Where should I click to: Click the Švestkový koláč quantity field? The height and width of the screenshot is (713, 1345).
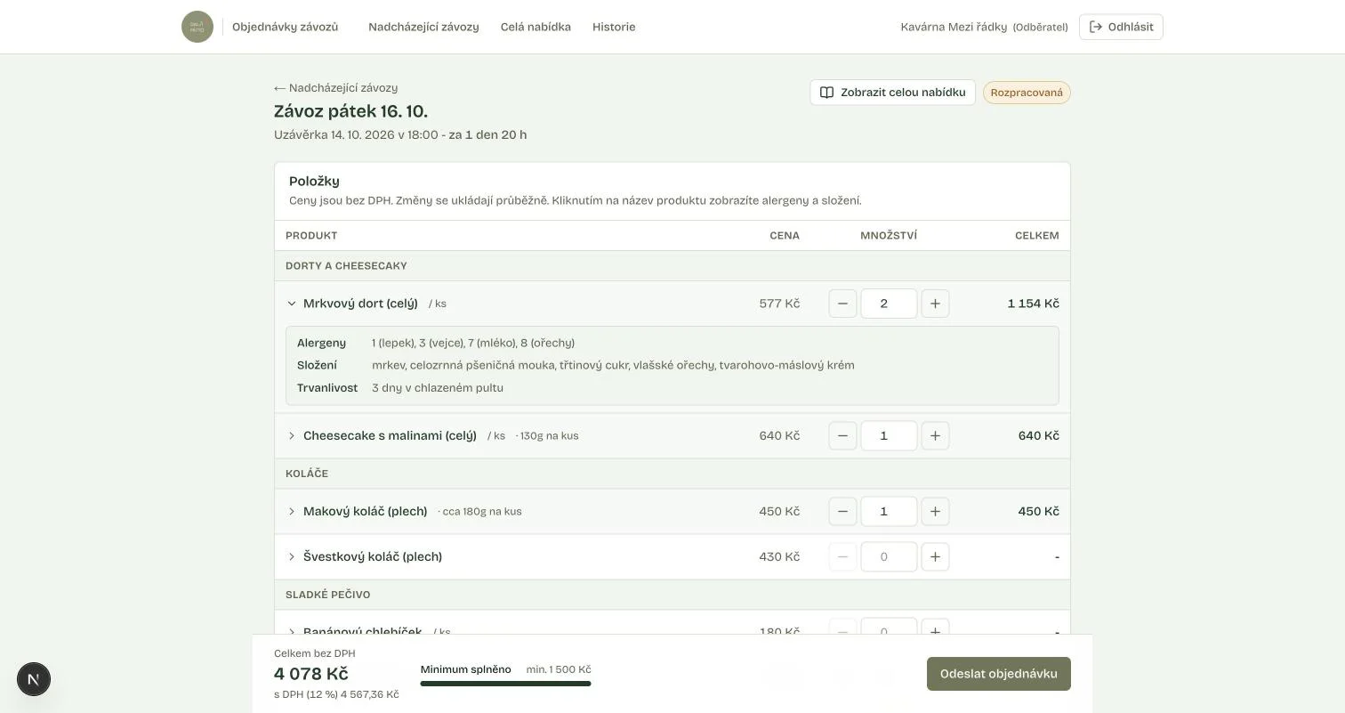tap(889, 556)
